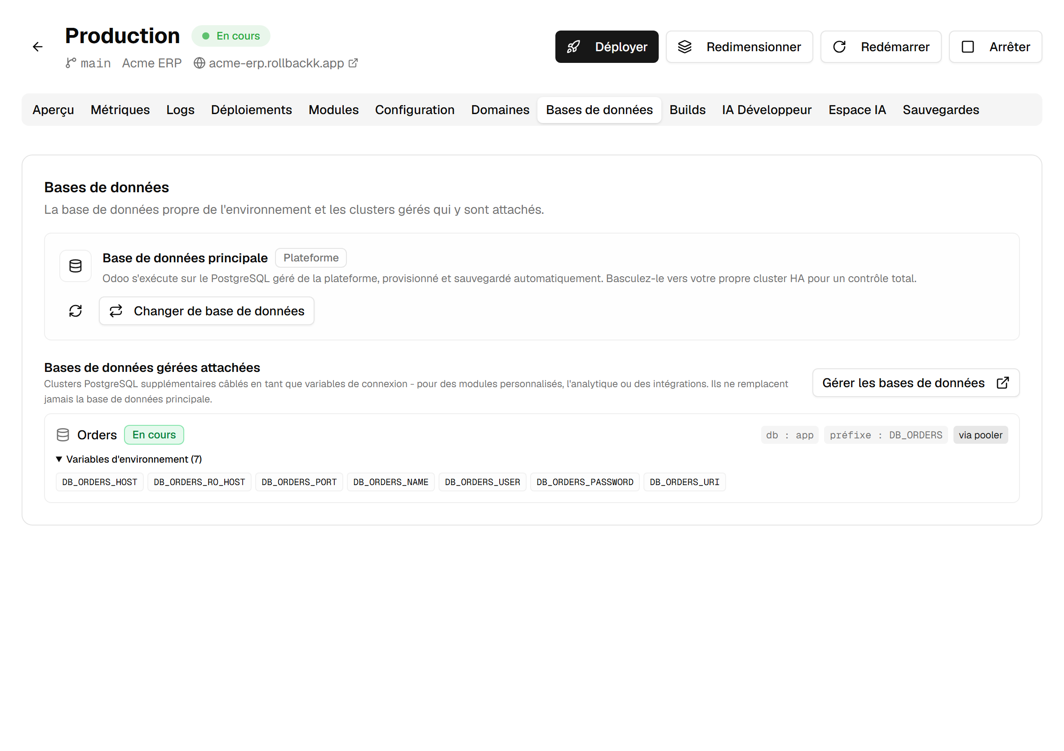
Task: Click the En cours status badge near Production
Action: [231, 36]
